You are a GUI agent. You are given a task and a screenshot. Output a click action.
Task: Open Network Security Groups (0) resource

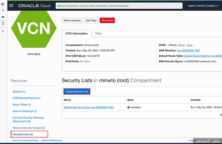(x=29, y=128)
